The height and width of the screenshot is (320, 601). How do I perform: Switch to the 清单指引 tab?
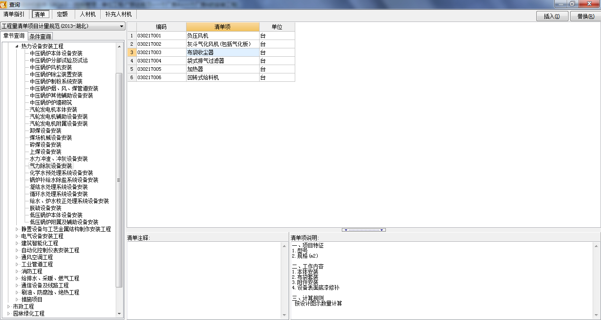(x=14, y=14)
